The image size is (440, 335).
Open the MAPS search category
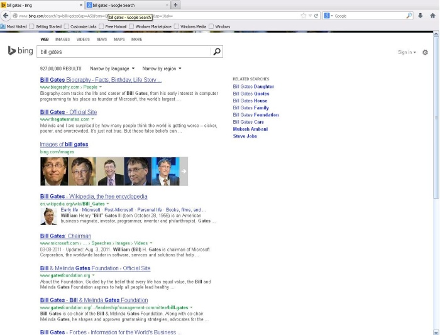[119, 39]
